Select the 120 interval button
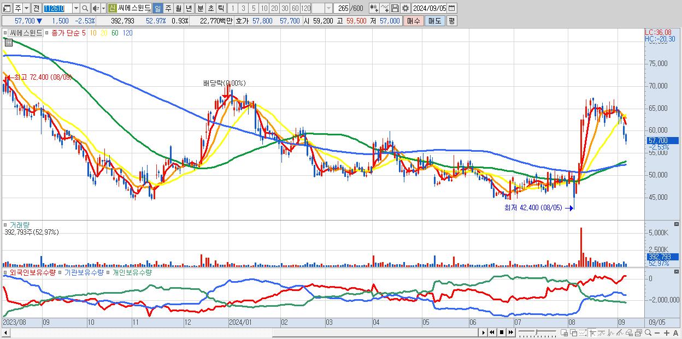Viewport: 682px width, 339px height. pos(305,8)
